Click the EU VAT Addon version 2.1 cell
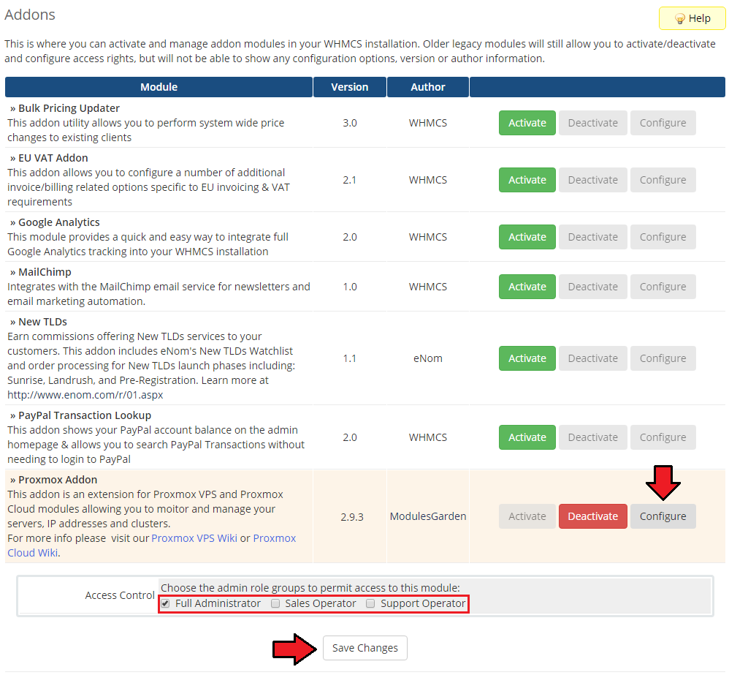 pyautogui.click(x=350, y=180)
